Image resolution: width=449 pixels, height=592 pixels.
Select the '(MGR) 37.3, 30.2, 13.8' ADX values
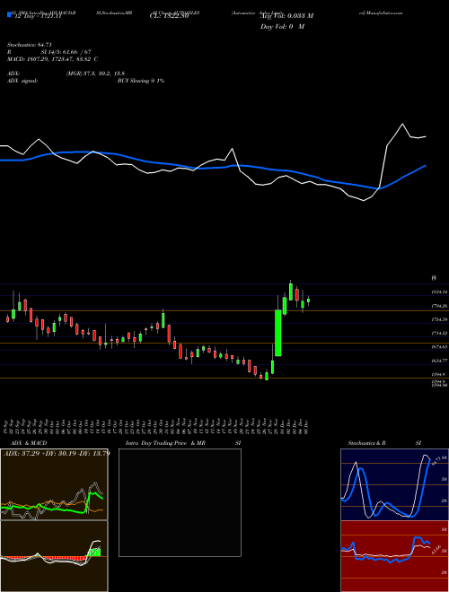[95, 74]
